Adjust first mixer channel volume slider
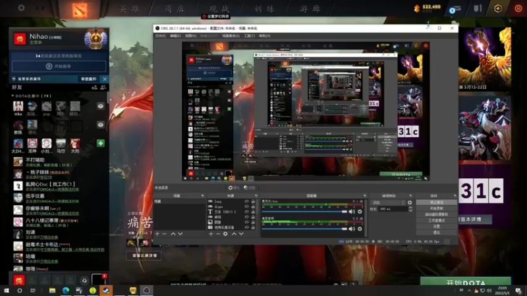 point(304,212)
